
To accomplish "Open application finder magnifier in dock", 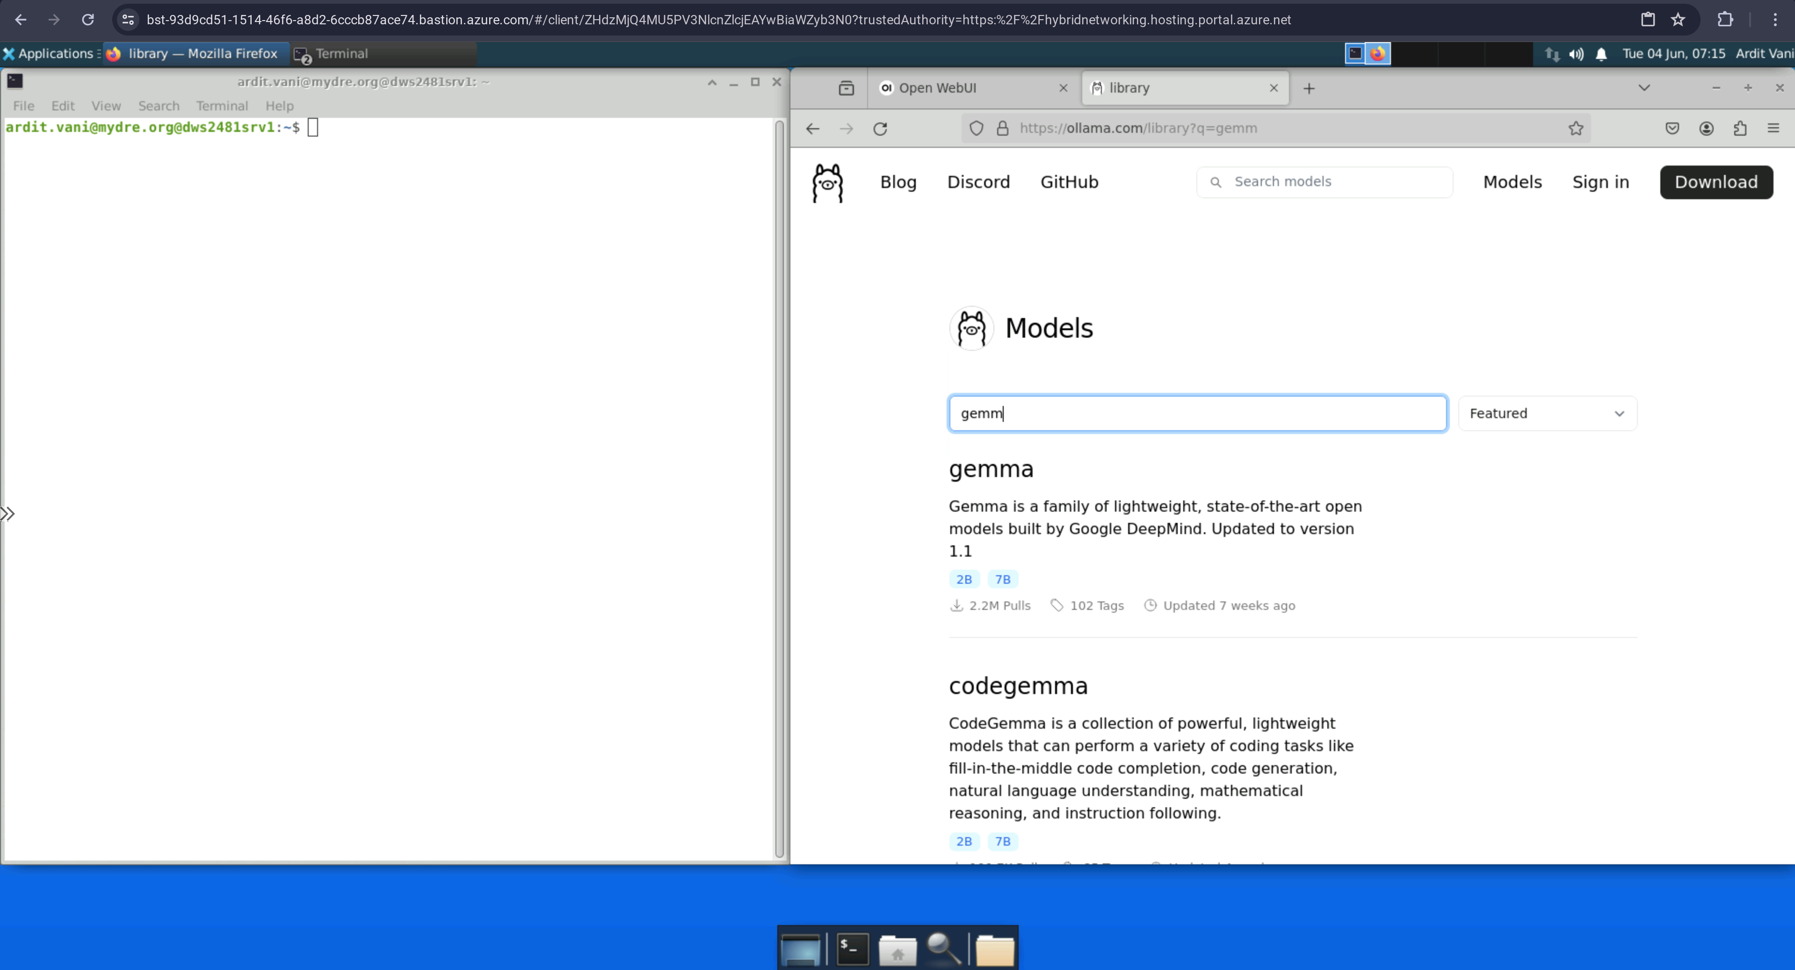I will [944, 949].
